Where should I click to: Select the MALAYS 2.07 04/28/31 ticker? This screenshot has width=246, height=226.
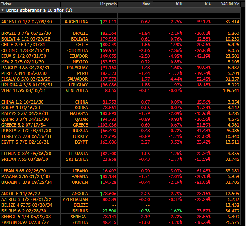[25, 113]
